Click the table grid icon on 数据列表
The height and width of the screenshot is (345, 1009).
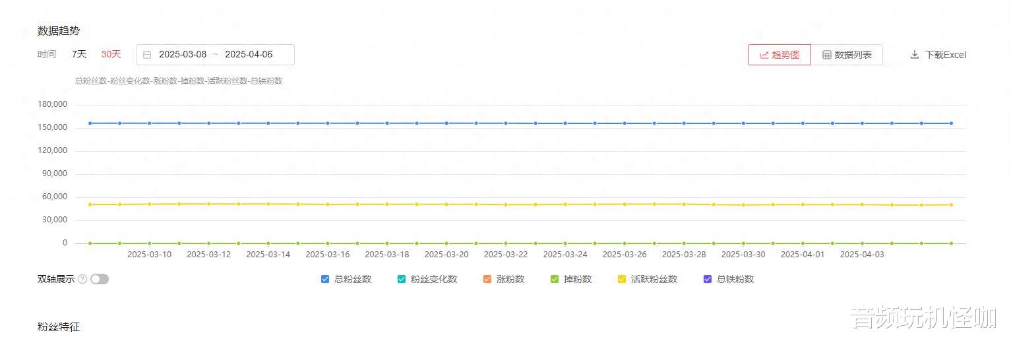click(826, 55)
